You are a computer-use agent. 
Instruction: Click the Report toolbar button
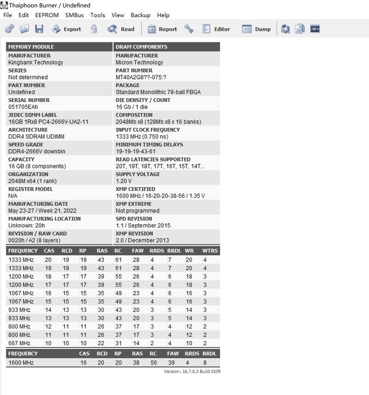162,29
